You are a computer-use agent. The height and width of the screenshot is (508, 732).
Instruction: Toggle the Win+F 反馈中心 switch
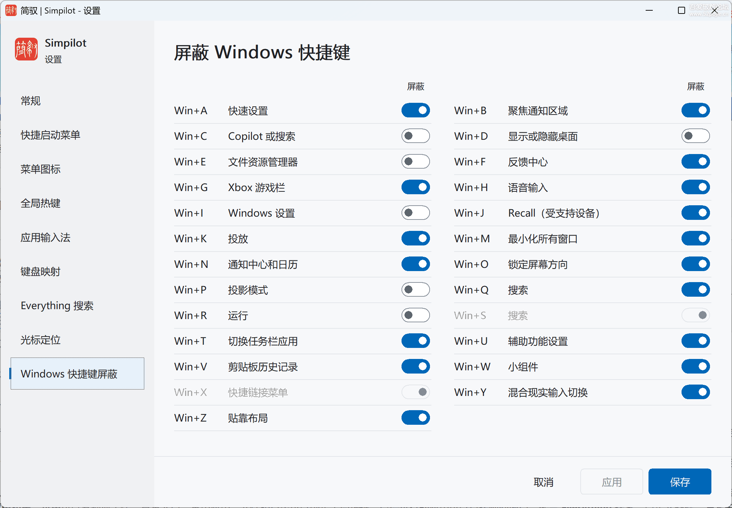coord(695,162)
